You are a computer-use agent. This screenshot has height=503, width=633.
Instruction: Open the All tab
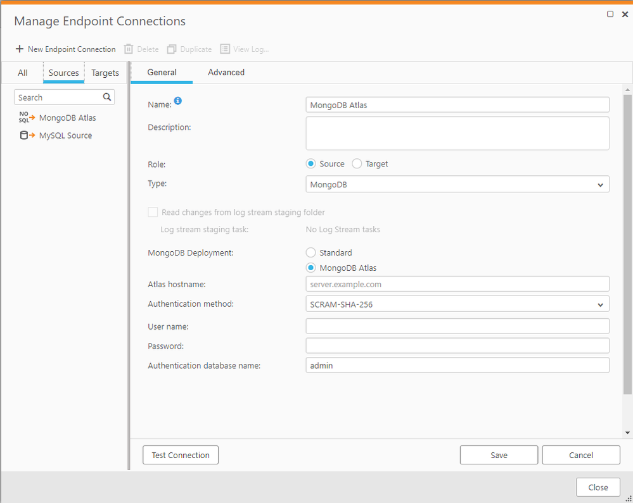coord(23,72)
